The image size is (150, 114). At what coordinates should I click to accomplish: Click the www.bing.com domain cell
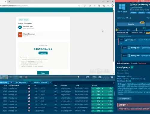pyautogui.click(x=67, y=111)
